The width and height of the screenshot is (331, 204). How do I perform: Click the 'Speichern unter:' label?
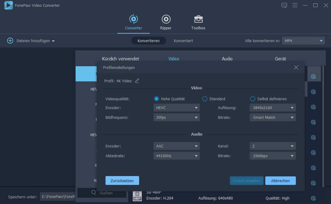pos(23,197)
